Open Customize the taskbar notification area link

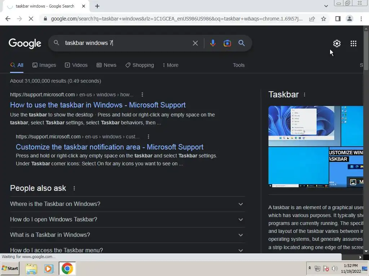point(110,147)
